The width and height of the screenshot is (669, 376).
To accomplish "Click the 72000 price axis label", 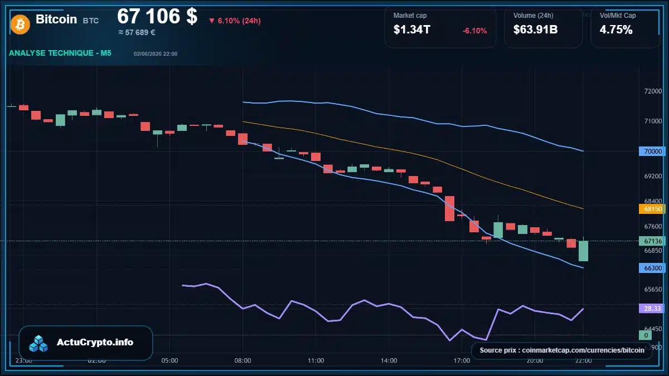I will 653,91.
